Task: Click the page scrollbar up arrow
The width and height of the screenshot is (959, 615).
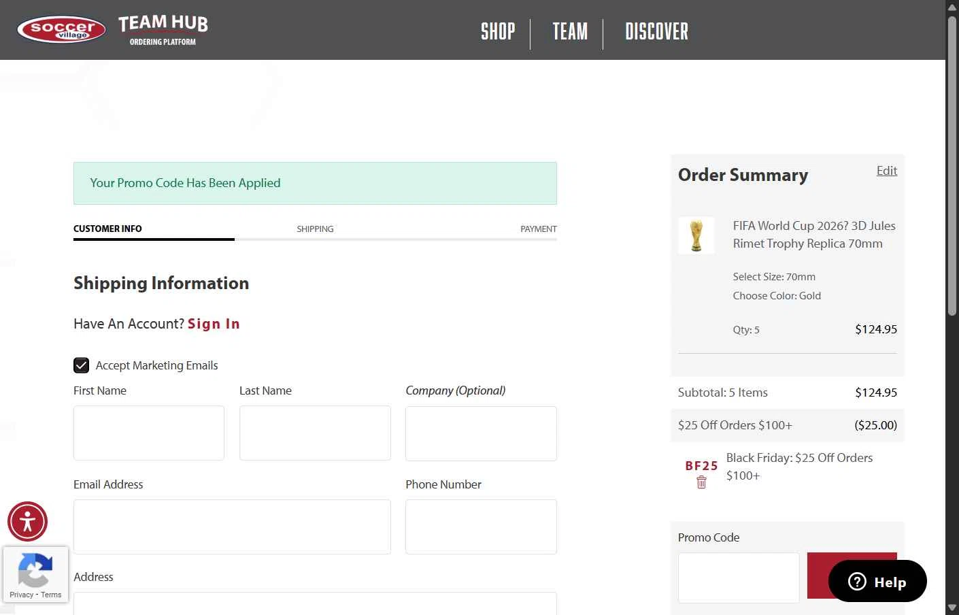Action: (x=952, y=7)
